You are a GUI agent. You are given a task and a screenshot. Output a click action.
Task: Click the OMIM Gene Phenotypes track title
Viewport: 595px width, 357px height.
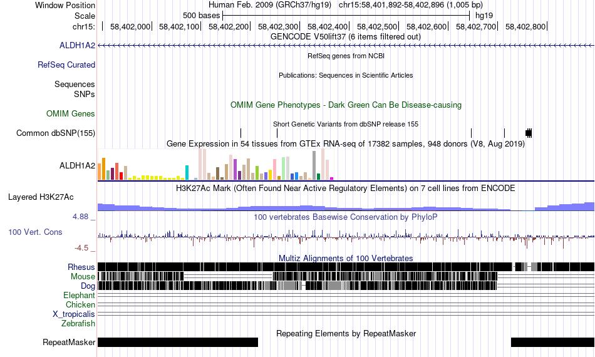pos(346,105)
